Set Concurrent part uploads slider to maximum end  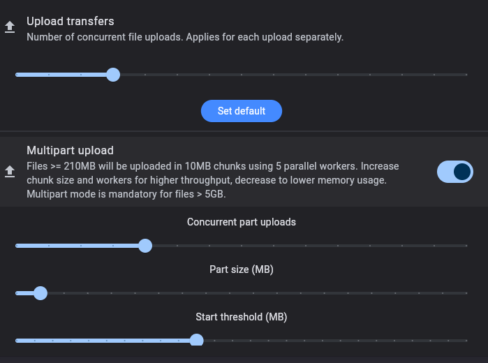coord(466,246)
